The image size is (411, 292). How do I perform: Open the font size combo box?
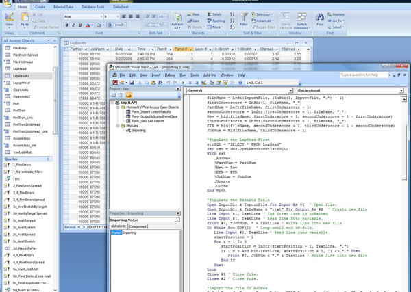112,16
